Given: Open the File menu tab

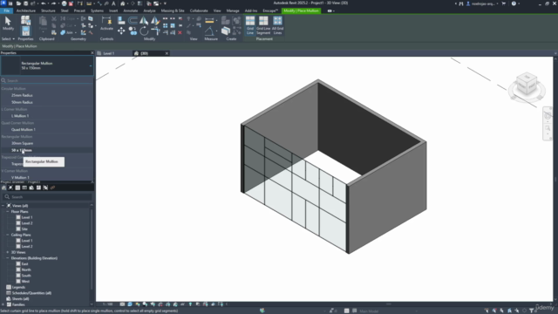Looking at the screenshot, I should (x=6, y=10).
